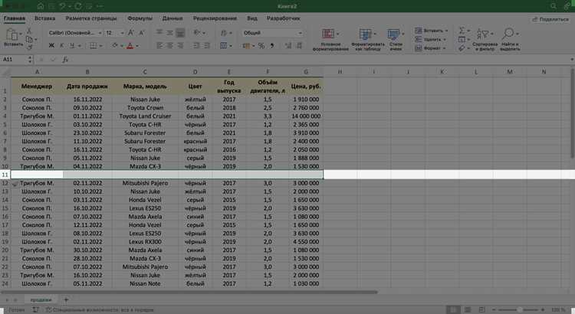Viewport: 575px width, 314px height.
Task: Open the Cell Styles gallery icon
Action: [x=393, y=34]
